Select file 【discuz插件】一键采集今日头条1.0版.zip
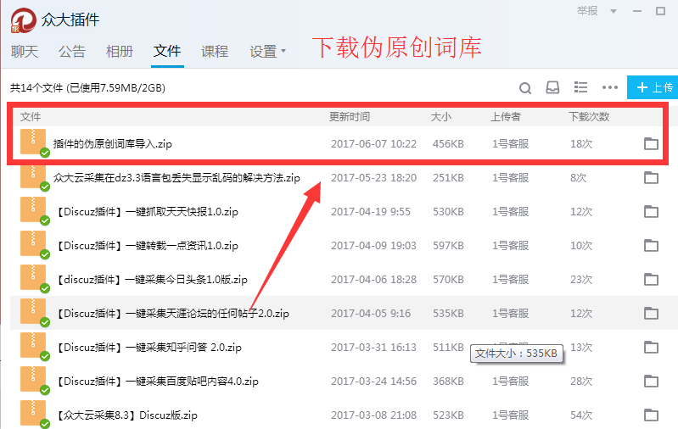 (x=152, y=280)
